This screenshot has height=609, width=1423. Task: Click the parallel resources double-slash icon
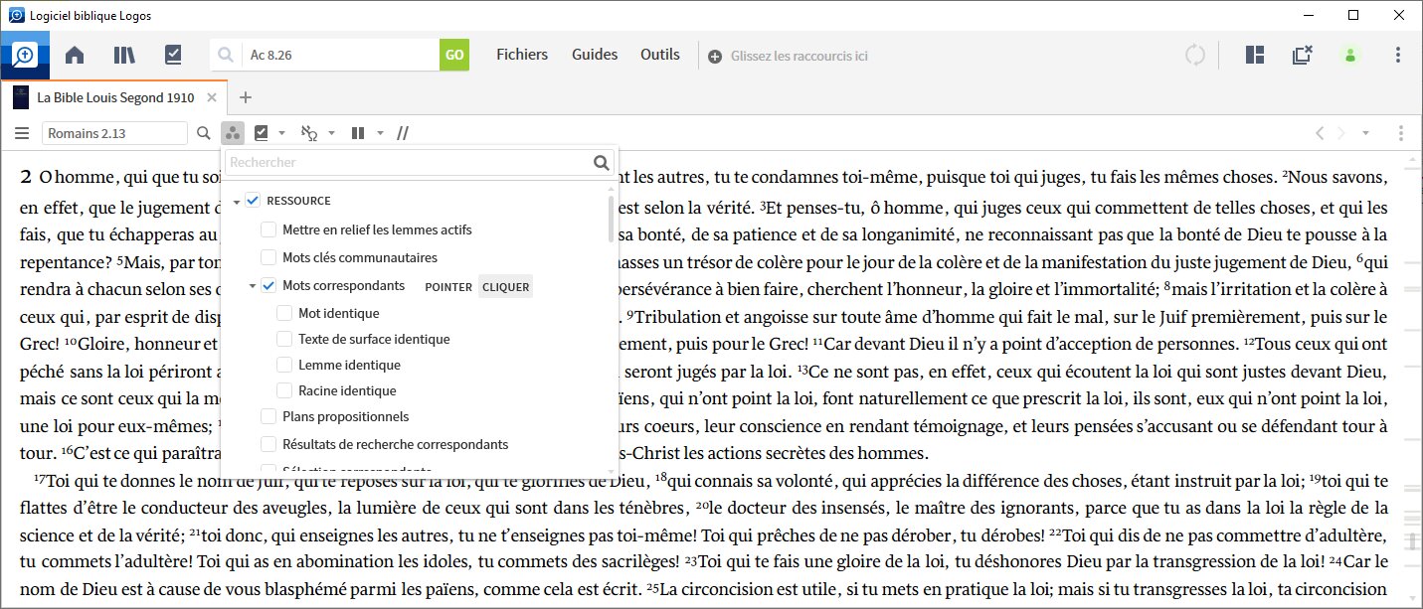(403, 133)
